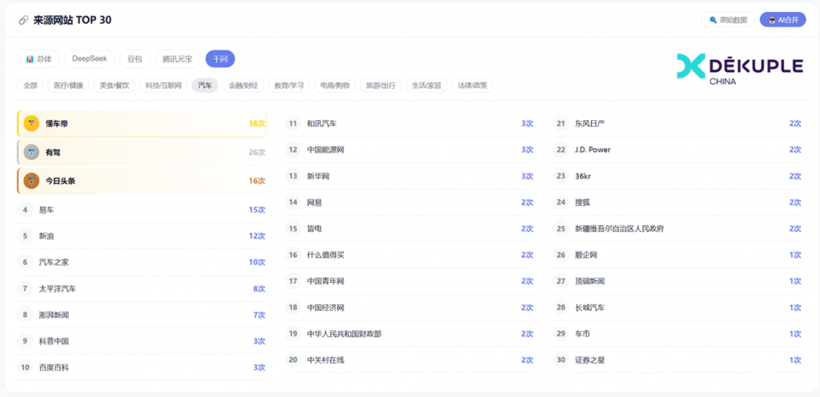This screenshot has width=820, height=397.
Task: Switch to the DeepSeek tab
Action: pos(90,59)
